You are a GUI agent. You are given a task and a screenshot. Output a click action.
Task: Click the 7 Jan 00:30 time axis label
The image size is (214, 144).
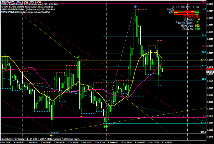[33, 143]
